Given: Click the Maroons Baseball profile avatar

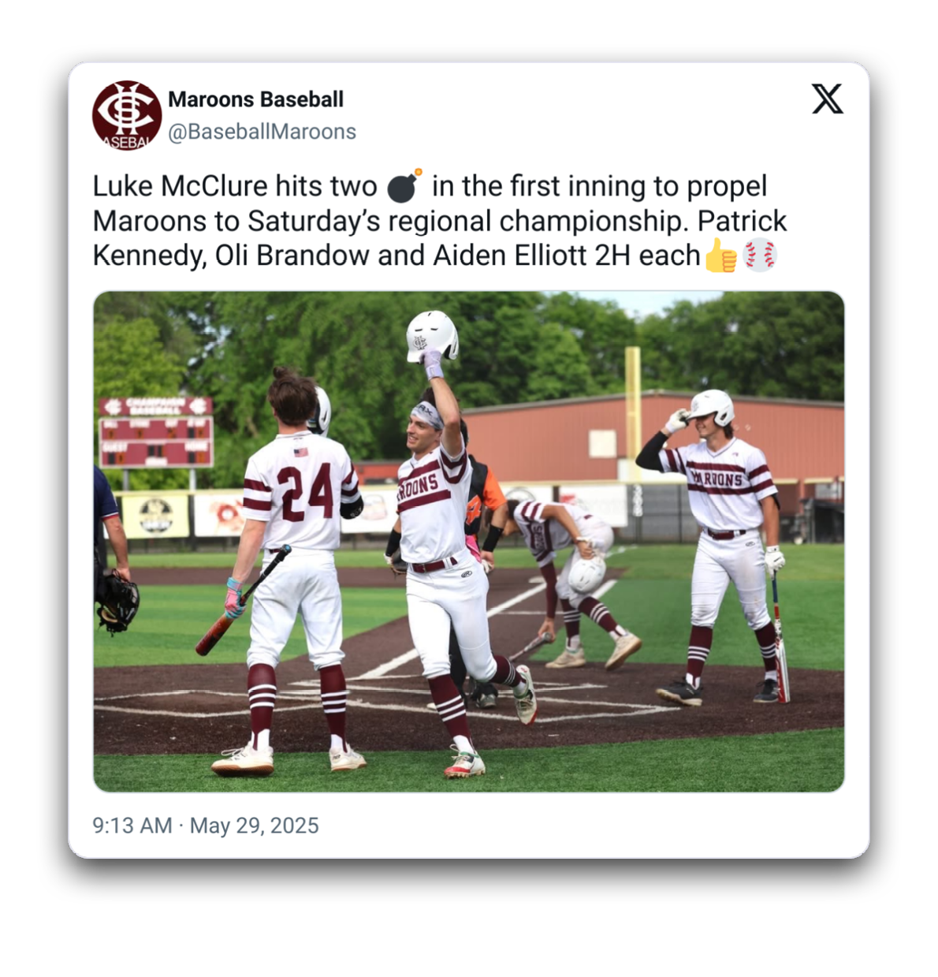Looking at the screenshot, I should (127, 115).
